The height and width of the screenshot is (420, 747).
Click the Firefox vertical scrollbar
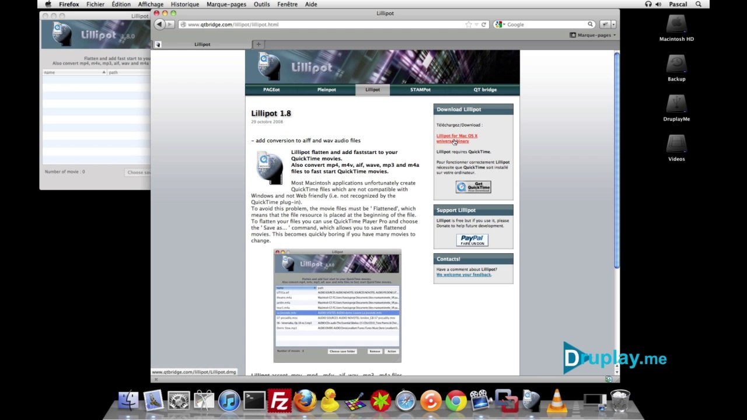(617, 161)
